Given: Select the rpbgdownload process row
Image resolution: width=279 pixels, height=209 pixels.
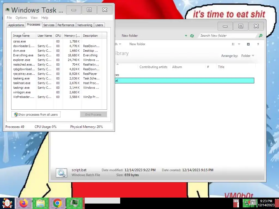Looking at the screenshot, I should click(57, 69).
